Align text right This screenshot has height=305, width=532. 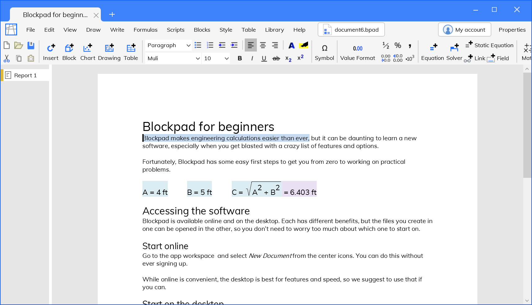[275, 45]
